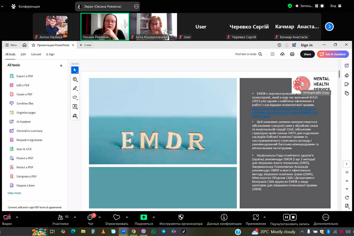The height and width of the screenshot is (236, 354).
Task: Expand the Участники options chevron
Action: click(74, 217)
